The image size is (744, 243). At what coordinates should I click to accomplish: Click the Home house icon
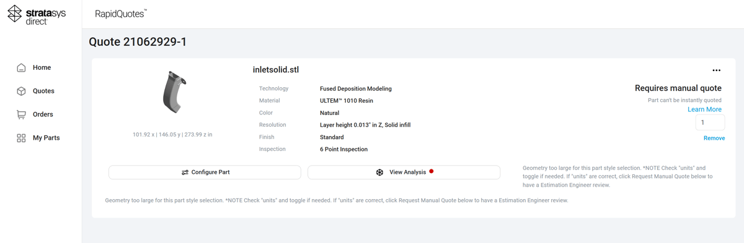[21, 67]
